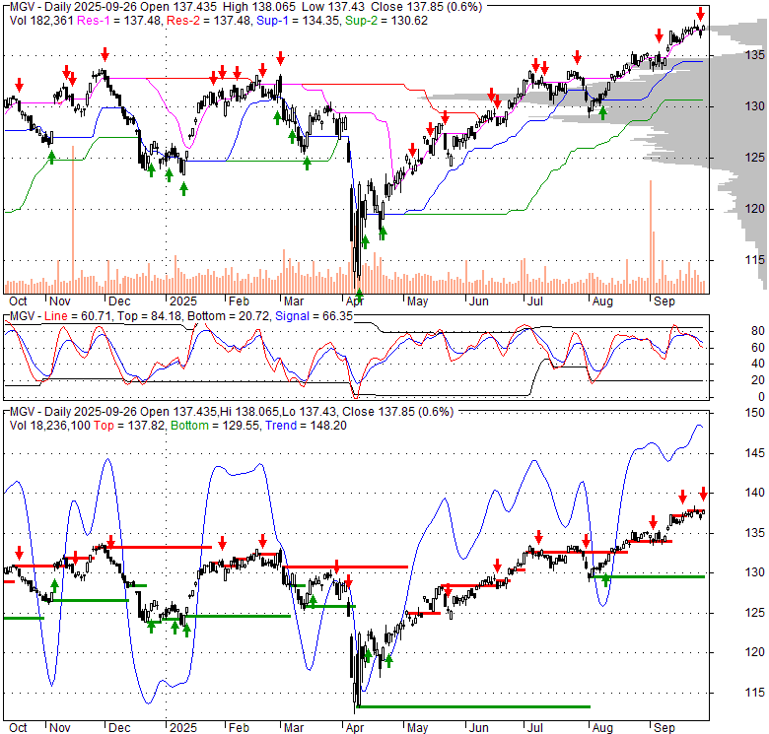Select 'Signal = 66.35' in oscillator panel
769x734 pixels.
(314, 316)
